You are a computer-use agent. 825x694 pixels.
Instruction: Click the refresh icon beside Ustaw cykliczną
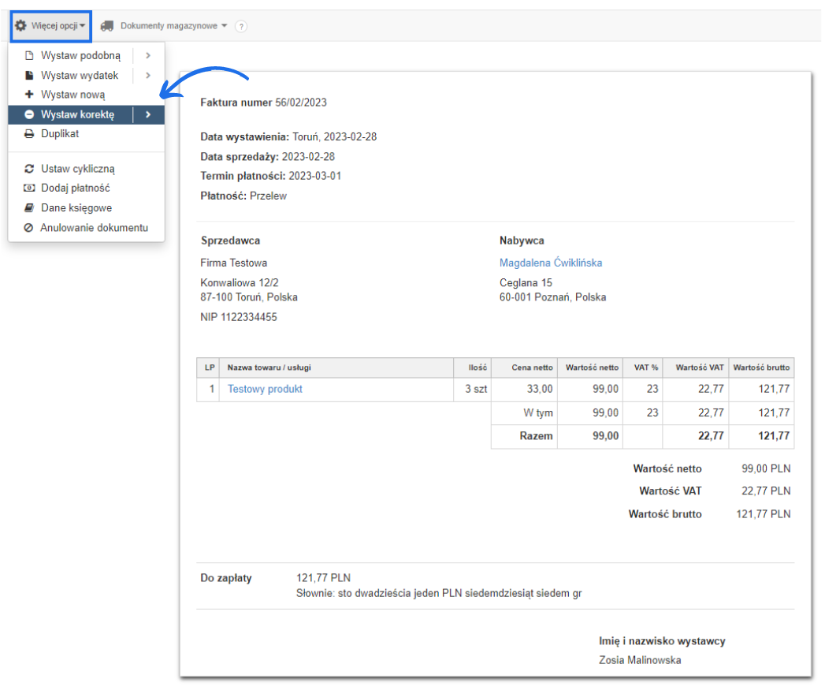click(x=29, y=169)
